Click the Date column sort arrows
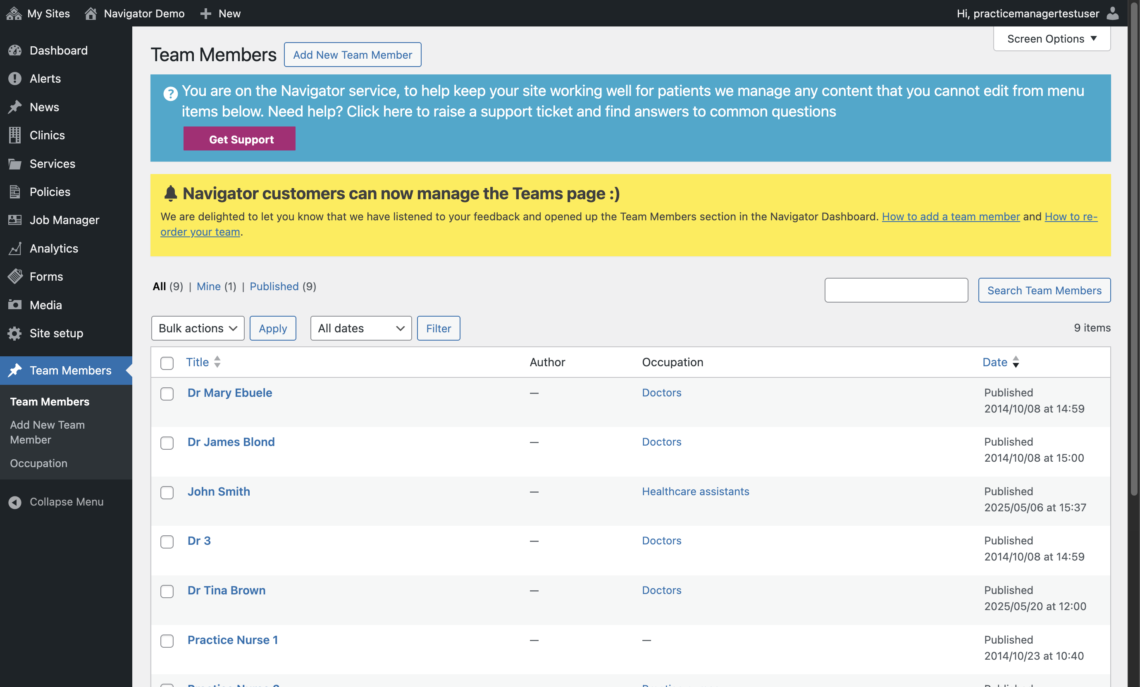The image size is (1140, 687). tap(1016, 362)
